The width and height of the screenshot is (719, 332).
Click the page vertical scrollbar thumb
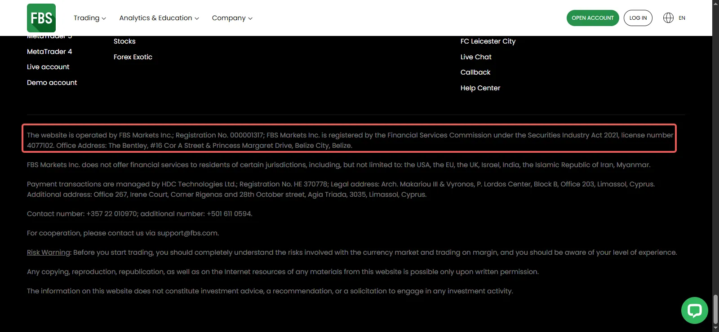click(715, 309)
